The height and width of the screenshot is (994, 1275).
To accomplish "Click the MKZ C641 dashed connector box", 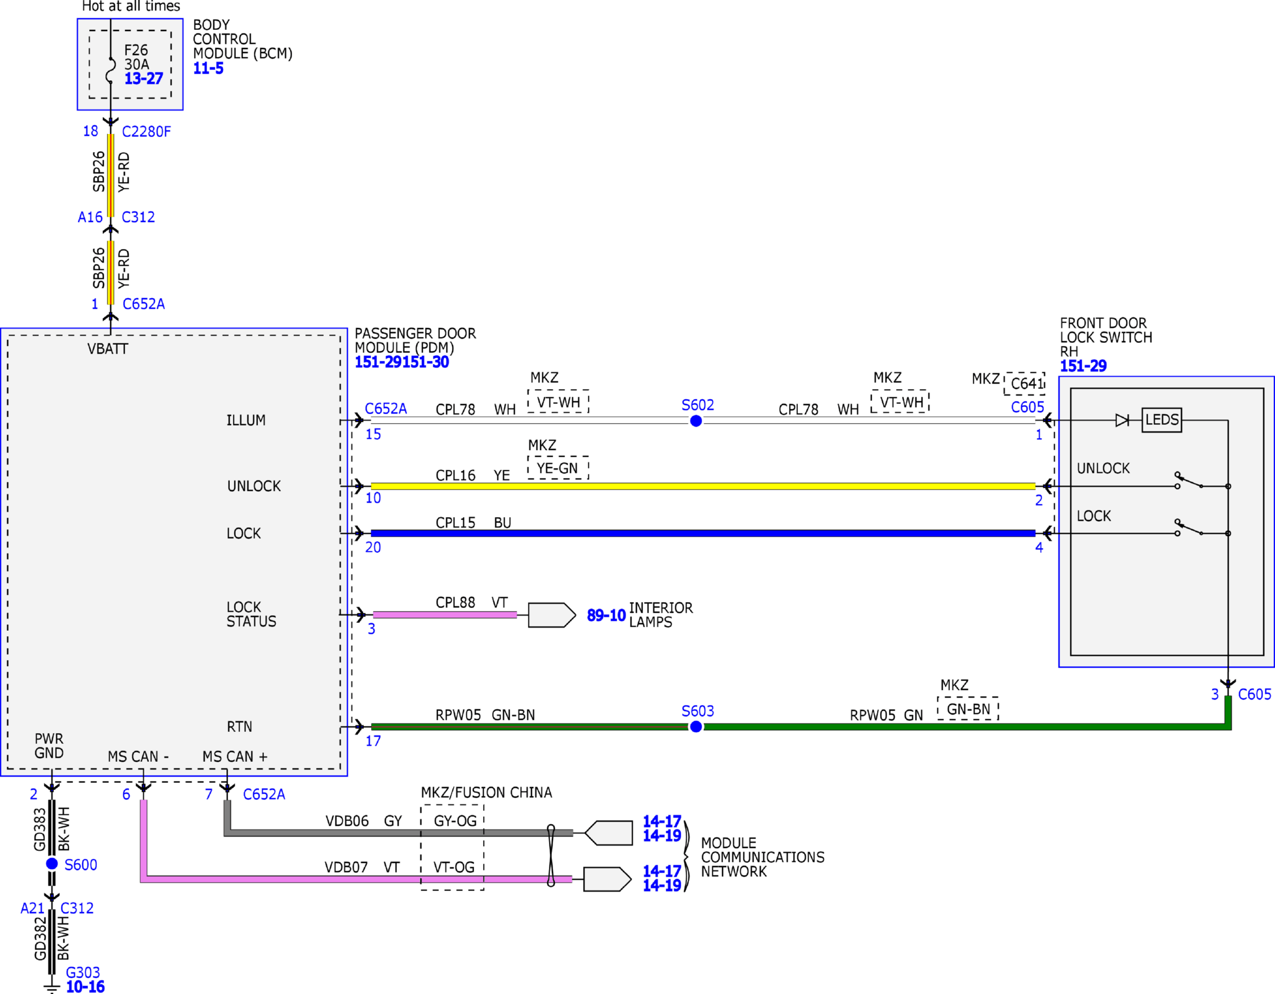I will click(x=1024, y=384).
